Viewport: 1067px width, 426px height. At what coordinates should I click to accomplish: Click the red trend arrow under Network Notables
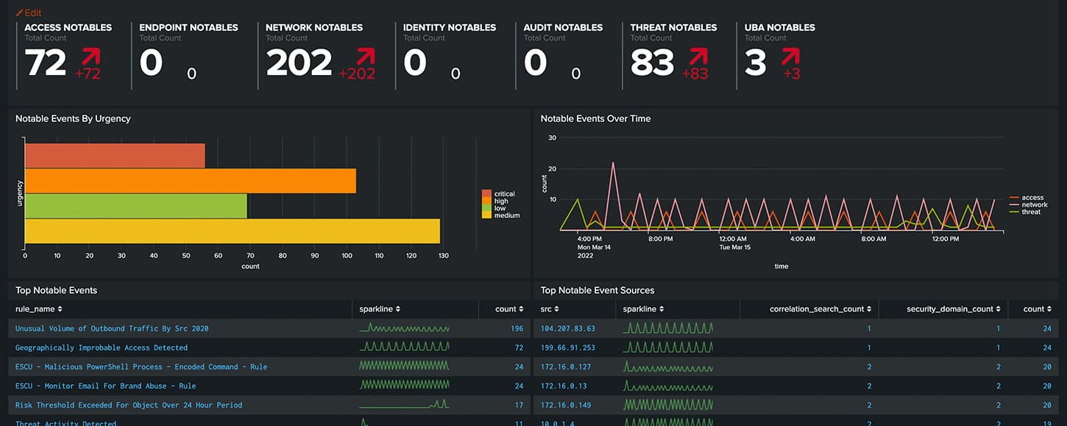(366, 57)
